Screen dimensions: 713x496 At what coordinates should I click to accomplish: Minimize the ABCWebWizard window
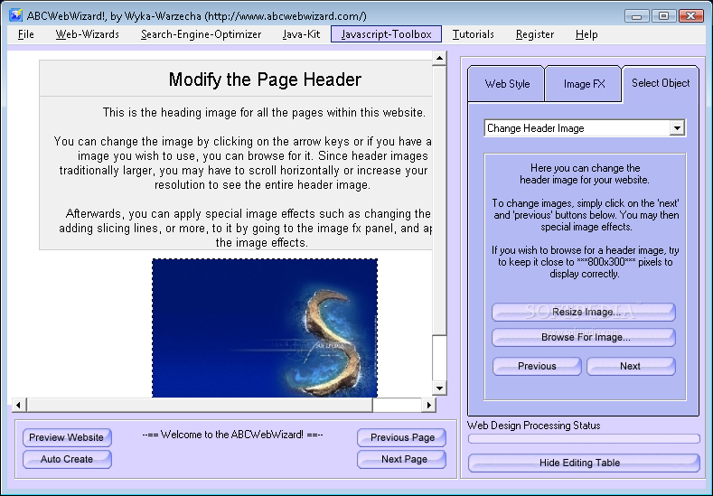coord(636,16)
